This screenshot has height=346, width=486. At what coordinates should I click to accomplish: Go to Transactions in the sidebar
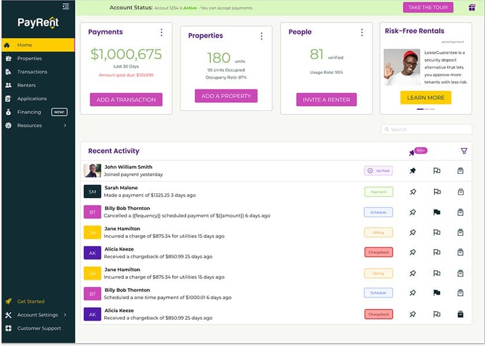(32, 72)
